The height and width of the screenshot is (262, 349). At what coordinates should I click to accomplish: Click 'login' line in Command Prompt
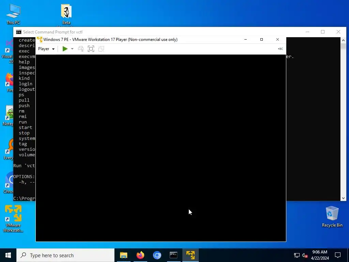[25, 84]
